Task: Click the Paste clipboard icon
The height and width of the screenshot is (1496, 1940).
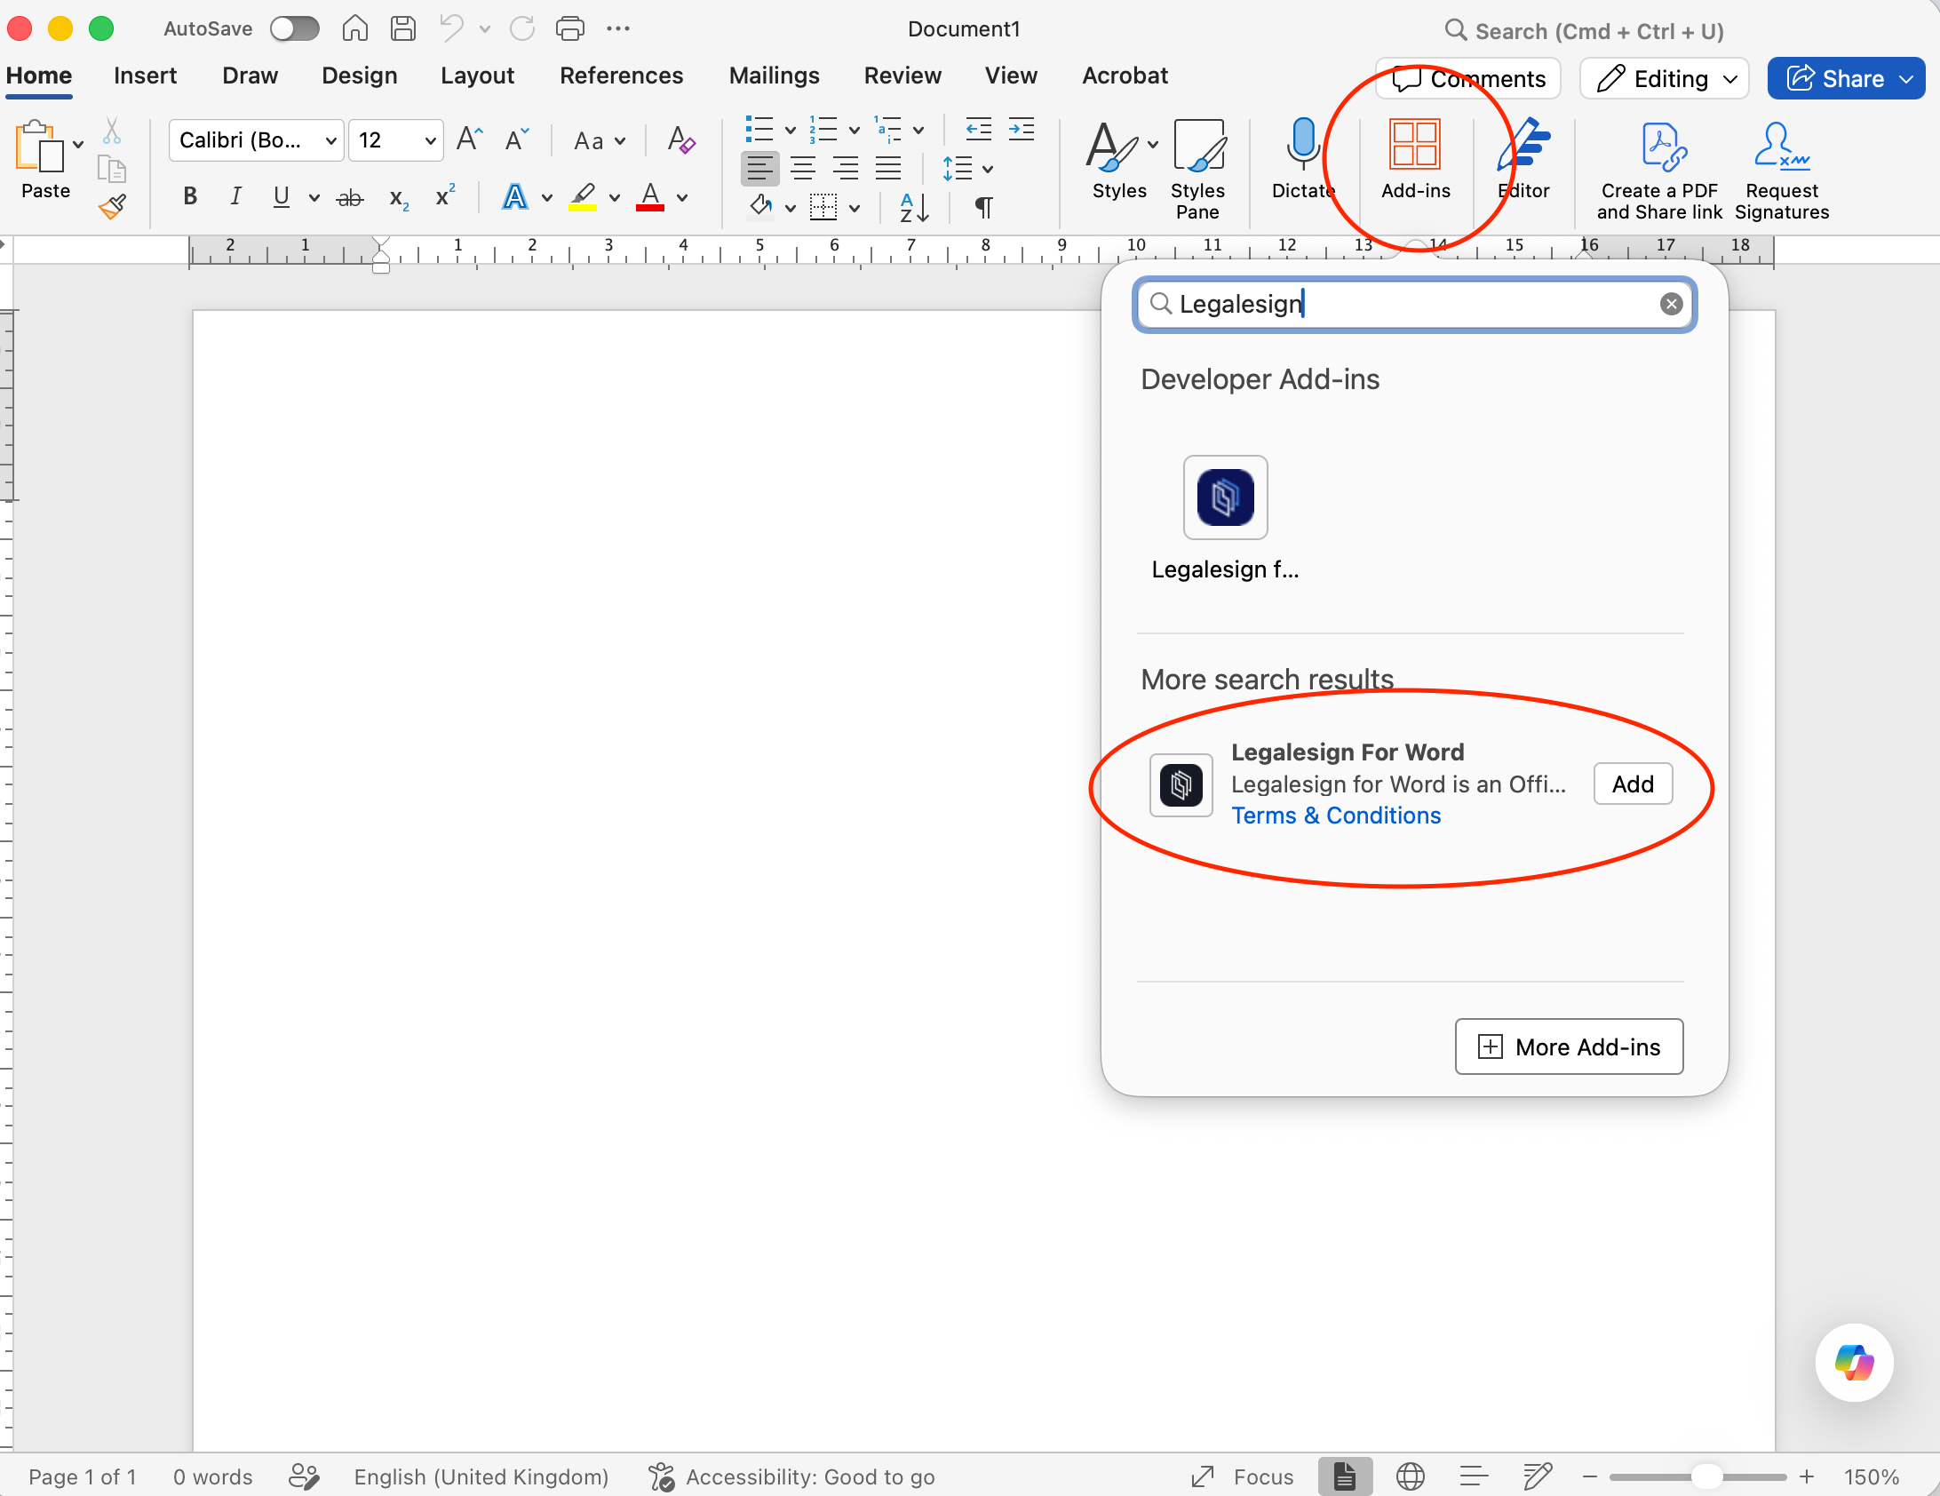Action: pos(39,147)
